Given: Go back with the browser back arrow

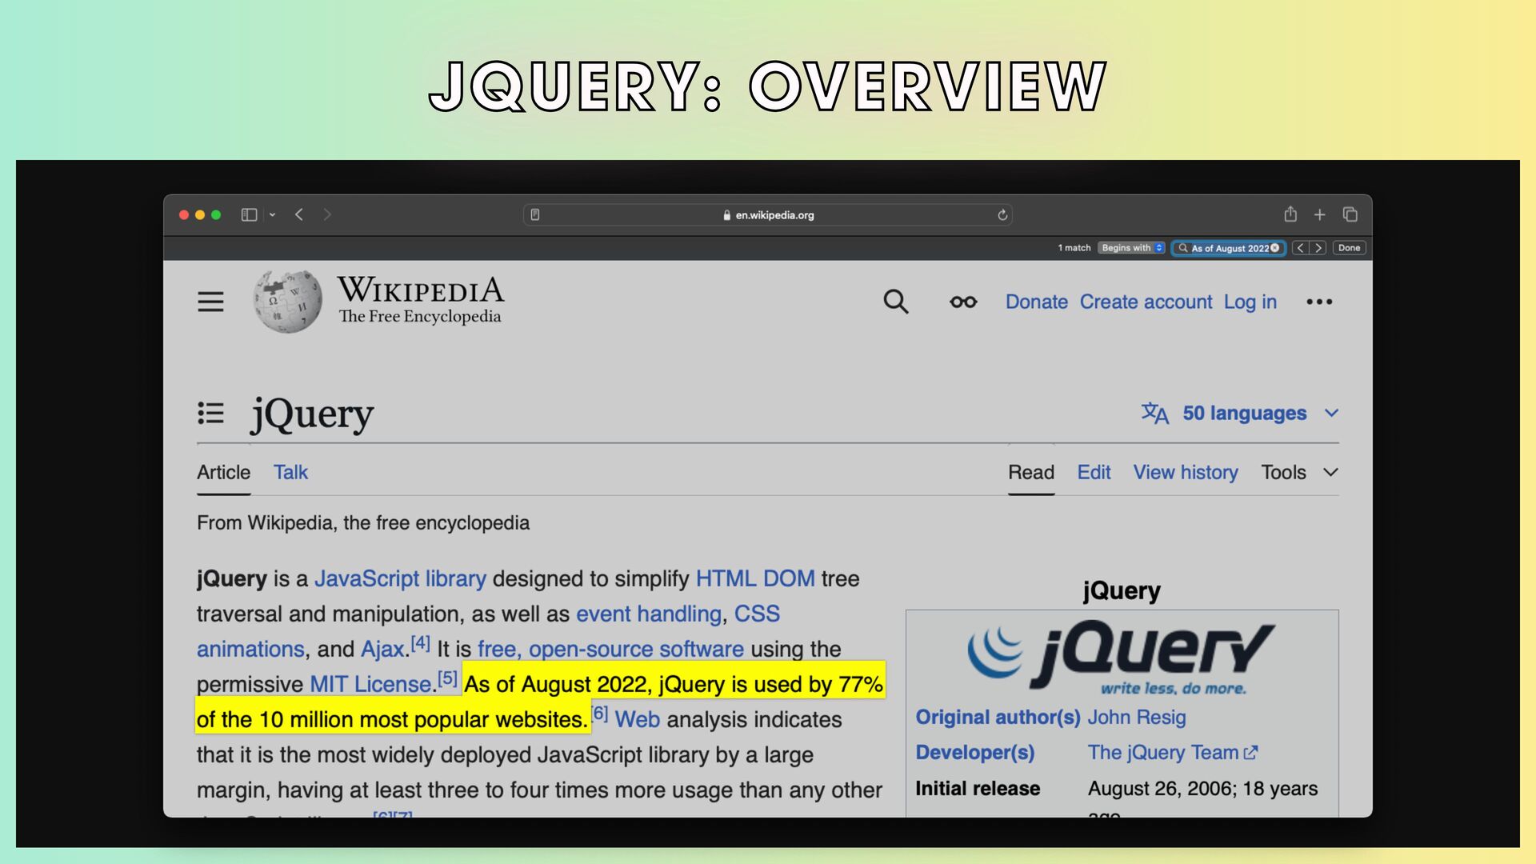Looking at the screenshot, I should click(x=299, y=214).
